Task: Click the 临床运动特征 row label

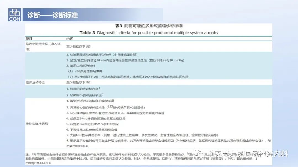Action: (x=35, y=82)
